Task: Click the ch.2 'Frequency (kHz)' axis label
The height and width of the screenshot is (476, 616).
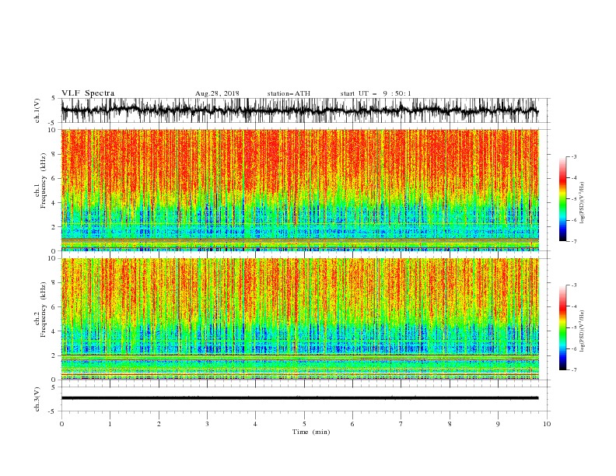Action: coord(44,310)
